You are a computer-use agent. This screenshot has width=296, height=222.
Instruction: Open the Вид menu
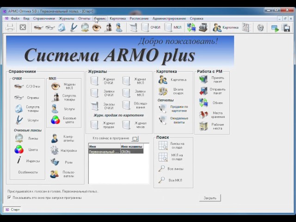26,18
